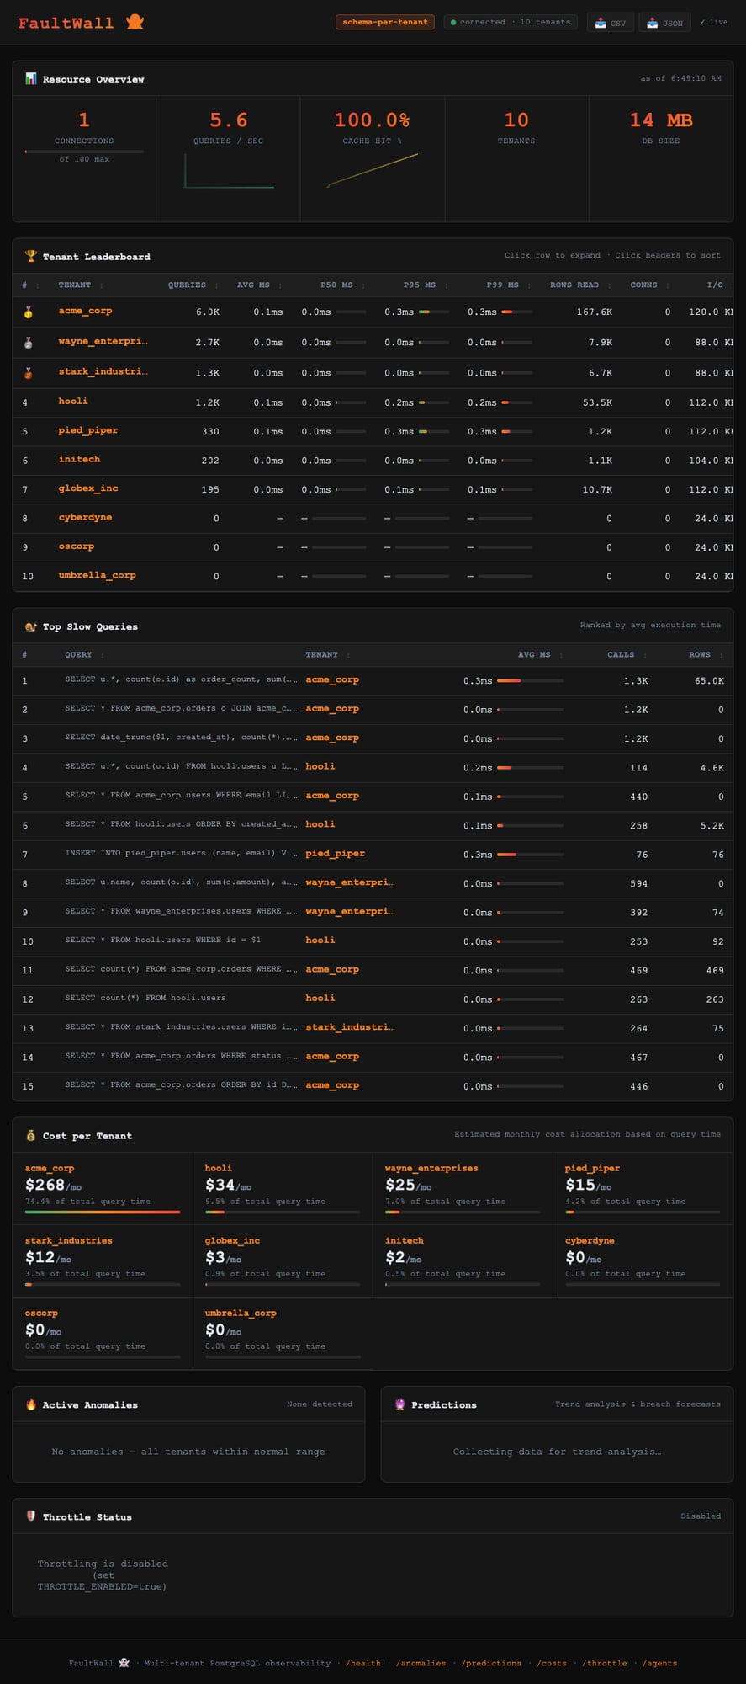The image size is (746, 1684).
Task: Click the snail icon for Top Slow Queries
Action: 31,626
